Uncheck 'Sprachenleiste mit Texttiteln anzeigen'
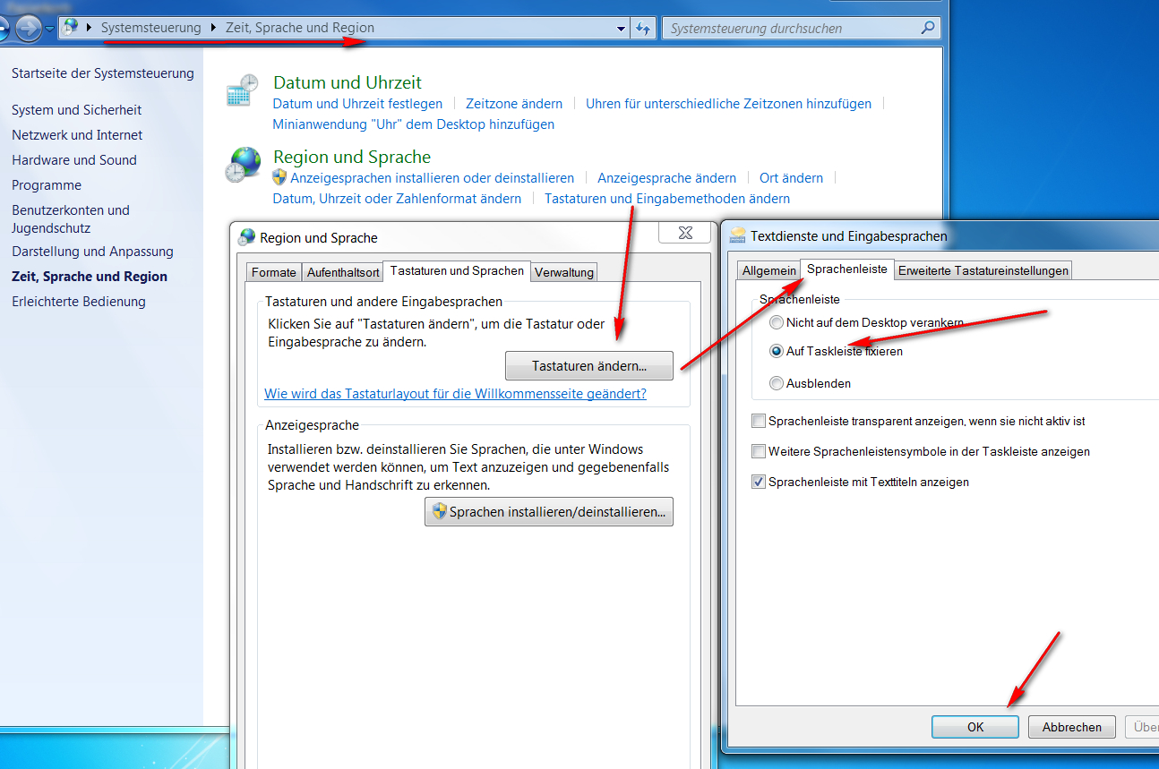 coord(760,482)
